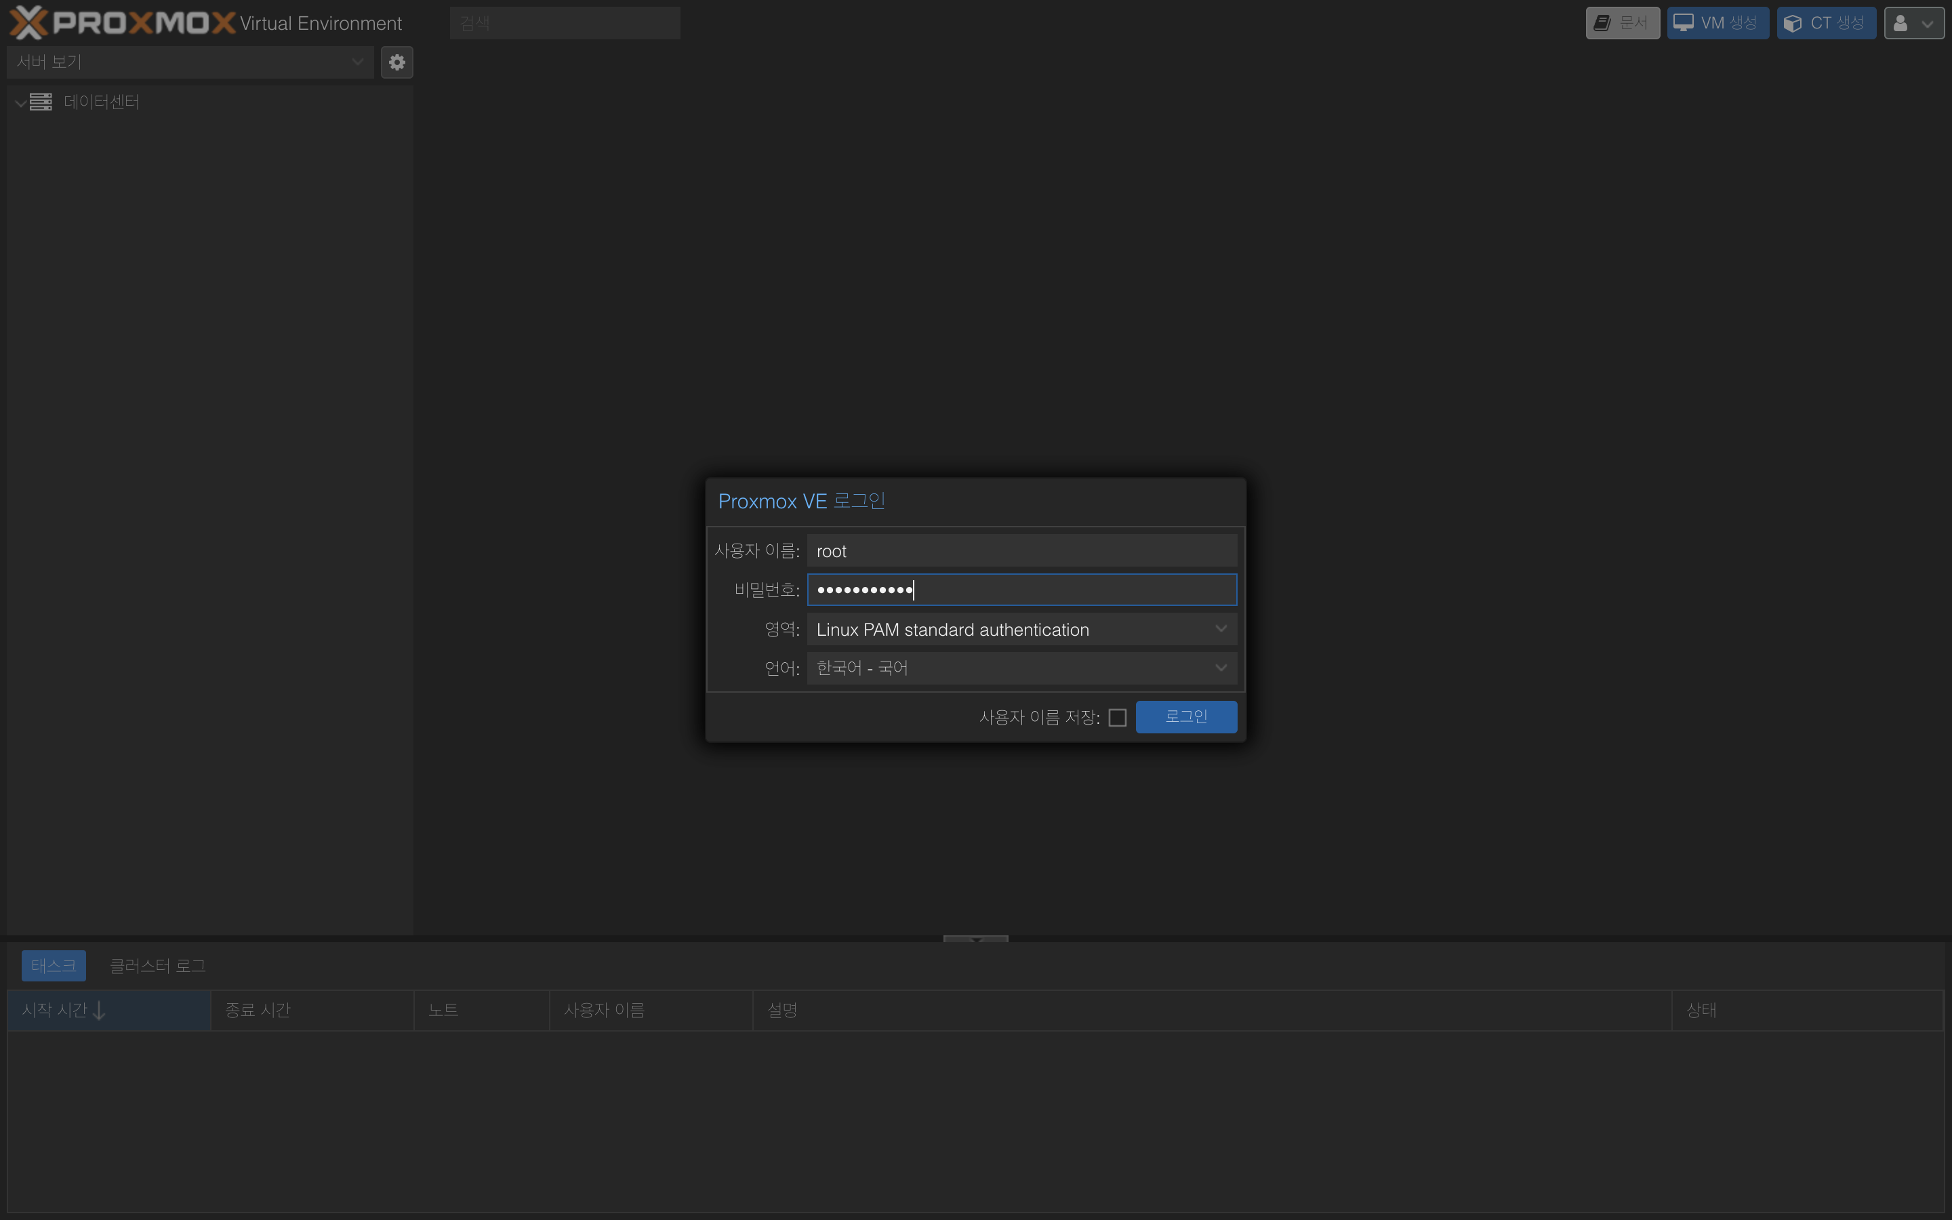Click the 설명 column header

[x=1213, y=1010]
